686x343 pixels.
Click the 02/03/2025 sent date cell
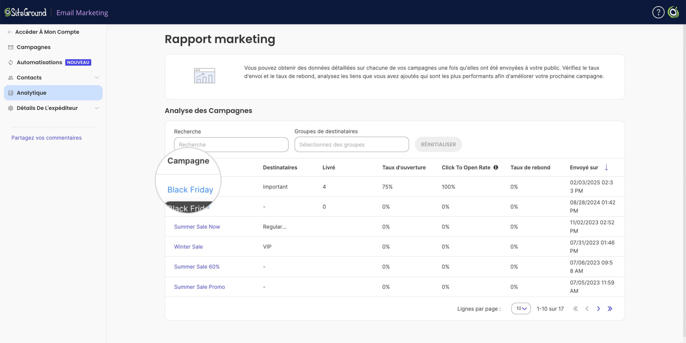coord(591,187)
